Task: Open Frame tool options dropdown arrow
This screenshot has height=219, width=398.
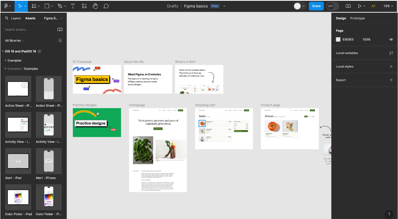Action: click(38, 6)
